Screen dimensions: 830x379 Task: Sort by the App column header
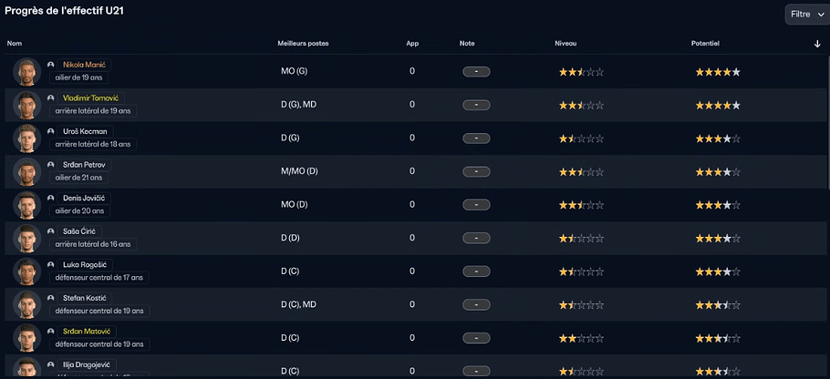tap(412, 44)
